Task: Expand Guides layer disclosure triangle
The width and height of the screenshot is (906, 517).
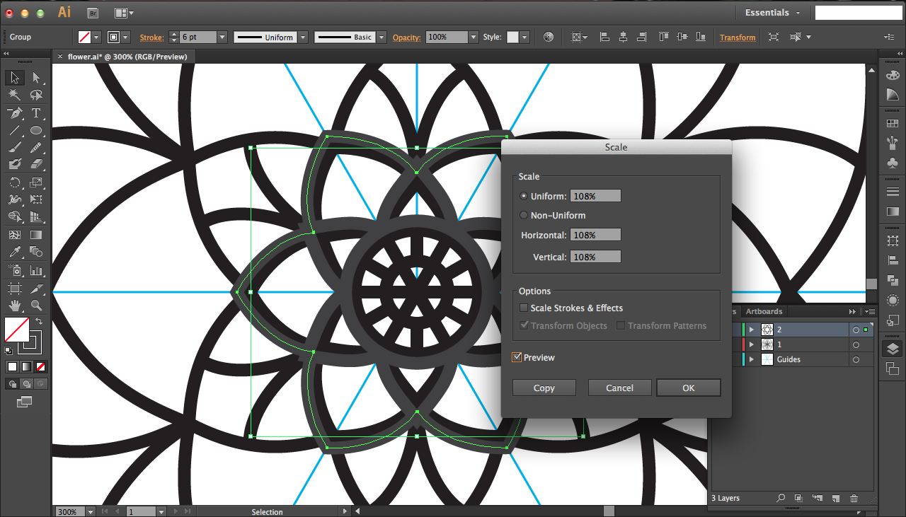Action: [751, 359]
